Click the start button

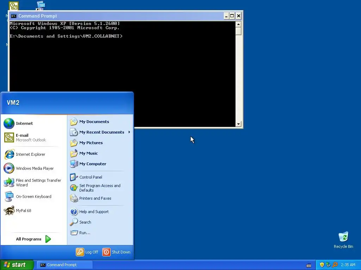click(x=17, y=265)
